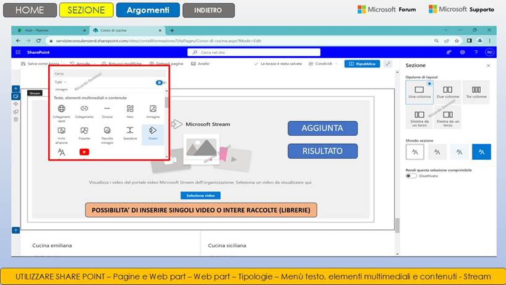Open a new browser tab
Viewport: 506px width, 285px height.
[172, 30]
